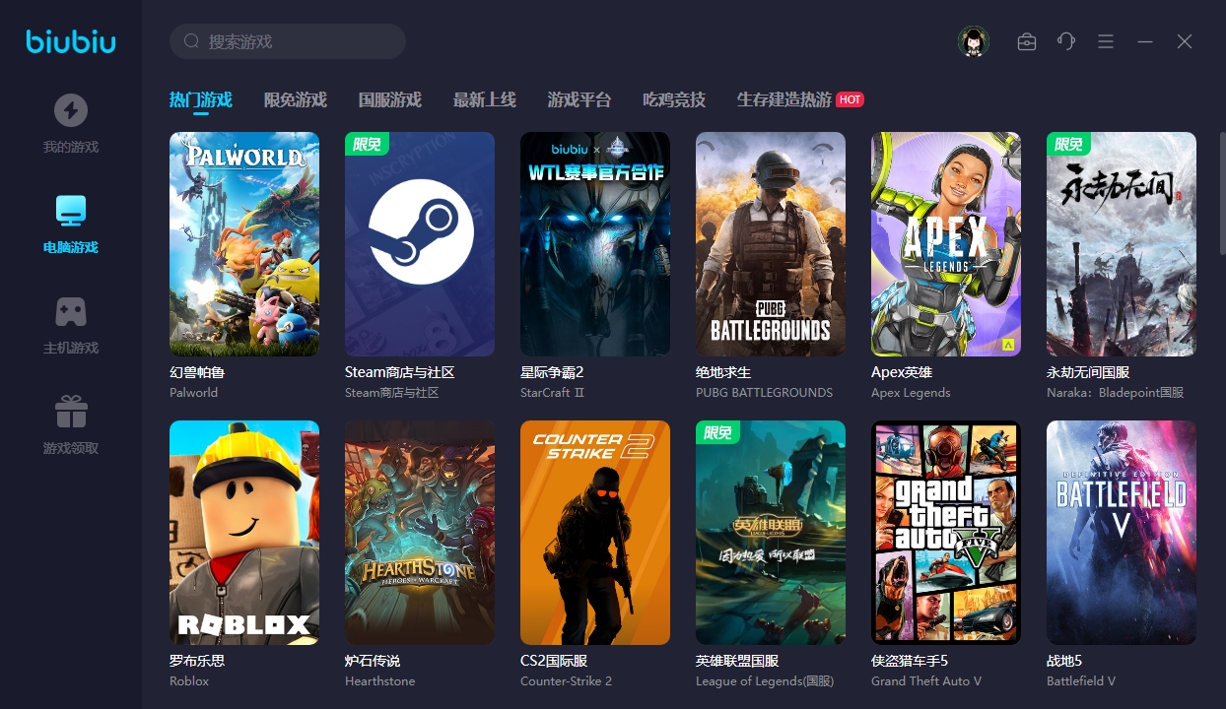
Task: Open the Palworld game cover
Action: tap(244, 244)
